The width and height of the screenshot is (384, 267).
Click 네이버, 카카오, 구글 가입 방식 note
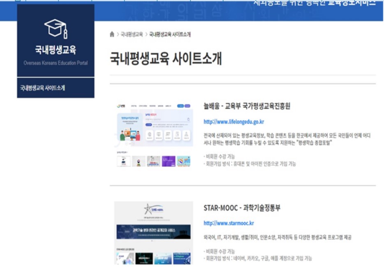[x=258, y=258]
